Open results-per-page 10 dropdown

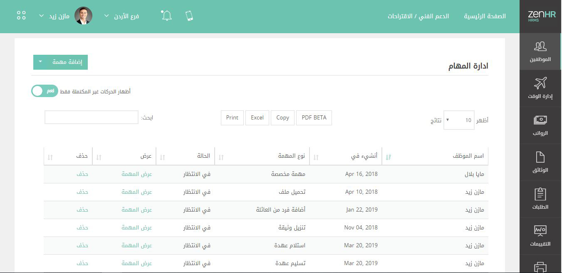(459, 120)
